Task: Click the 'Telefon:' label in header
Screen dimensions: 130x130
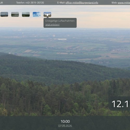Action: [x=21, y=3]
